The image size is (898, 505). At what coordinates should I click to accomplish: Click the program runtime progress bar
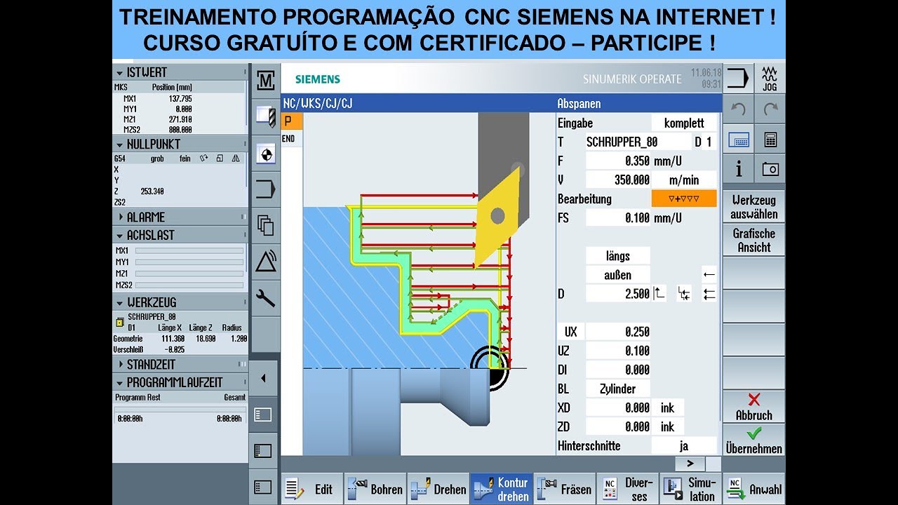click(180, 408)
